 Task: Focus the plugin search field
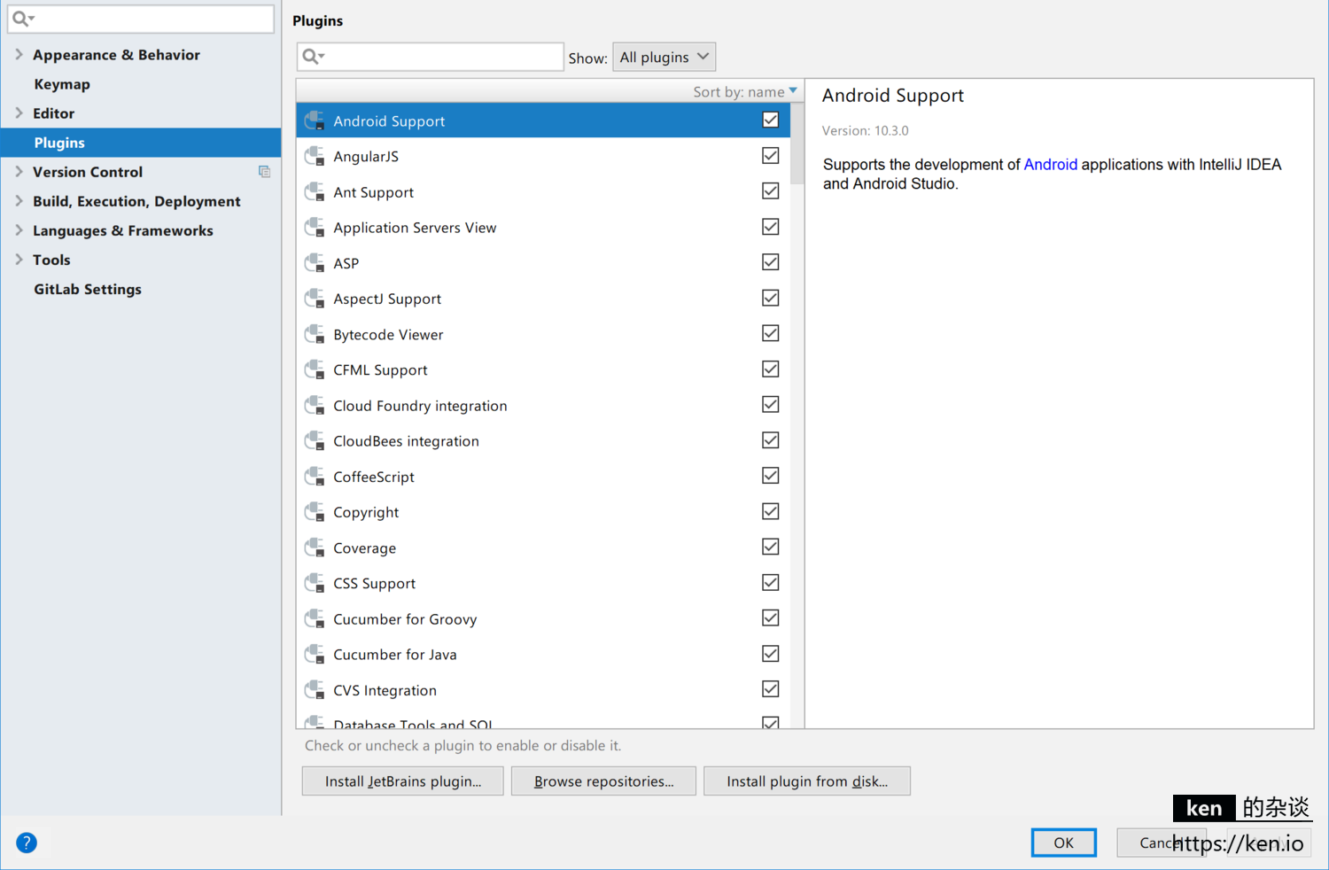[x=431, y=57]
